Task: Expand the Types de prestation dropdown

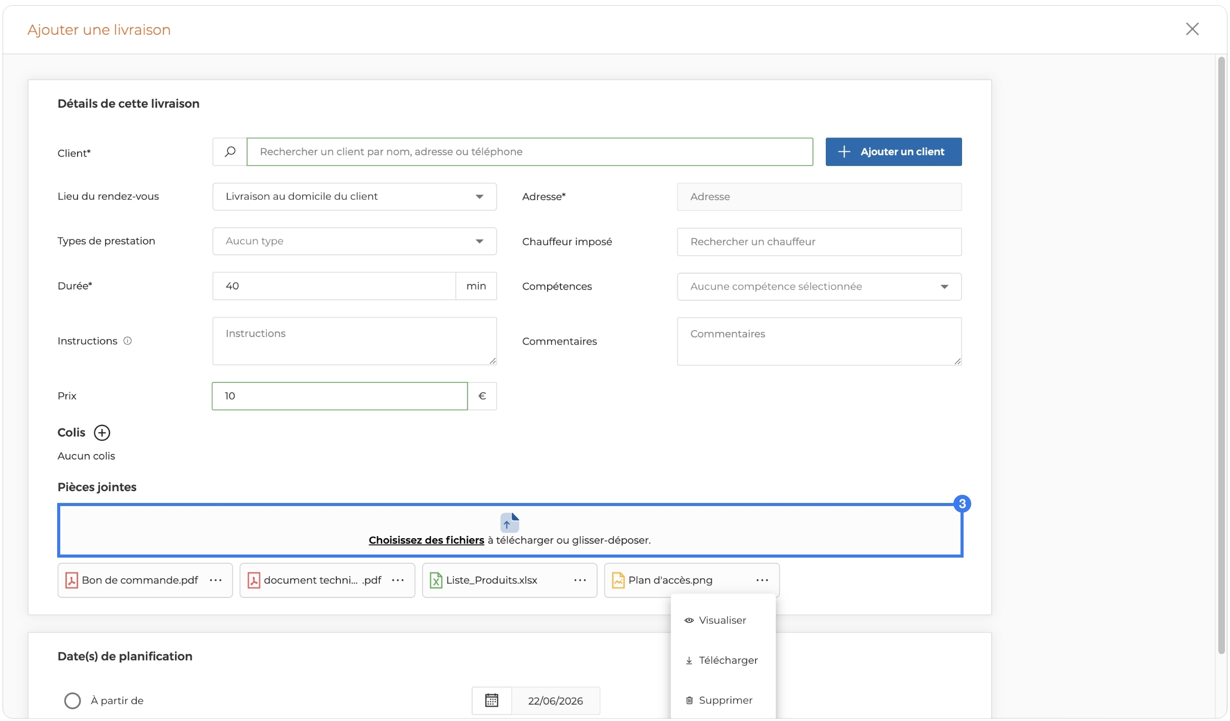Action: [355, 241]
